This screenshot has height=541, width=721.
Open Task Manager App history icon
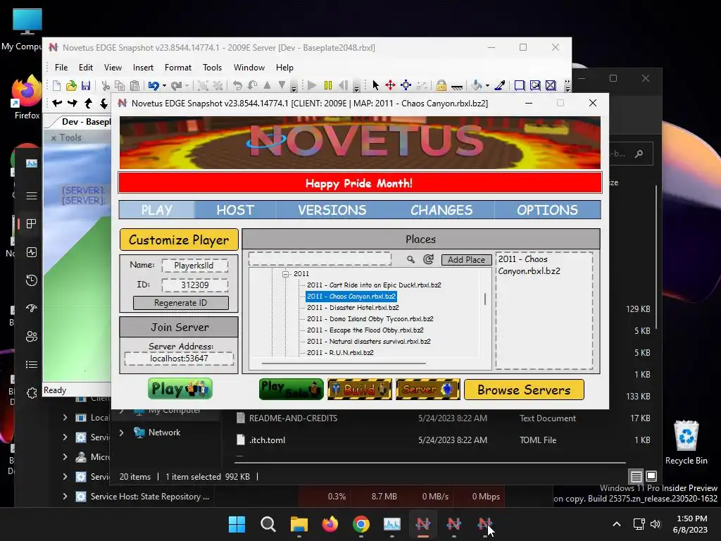click(31, 280)
